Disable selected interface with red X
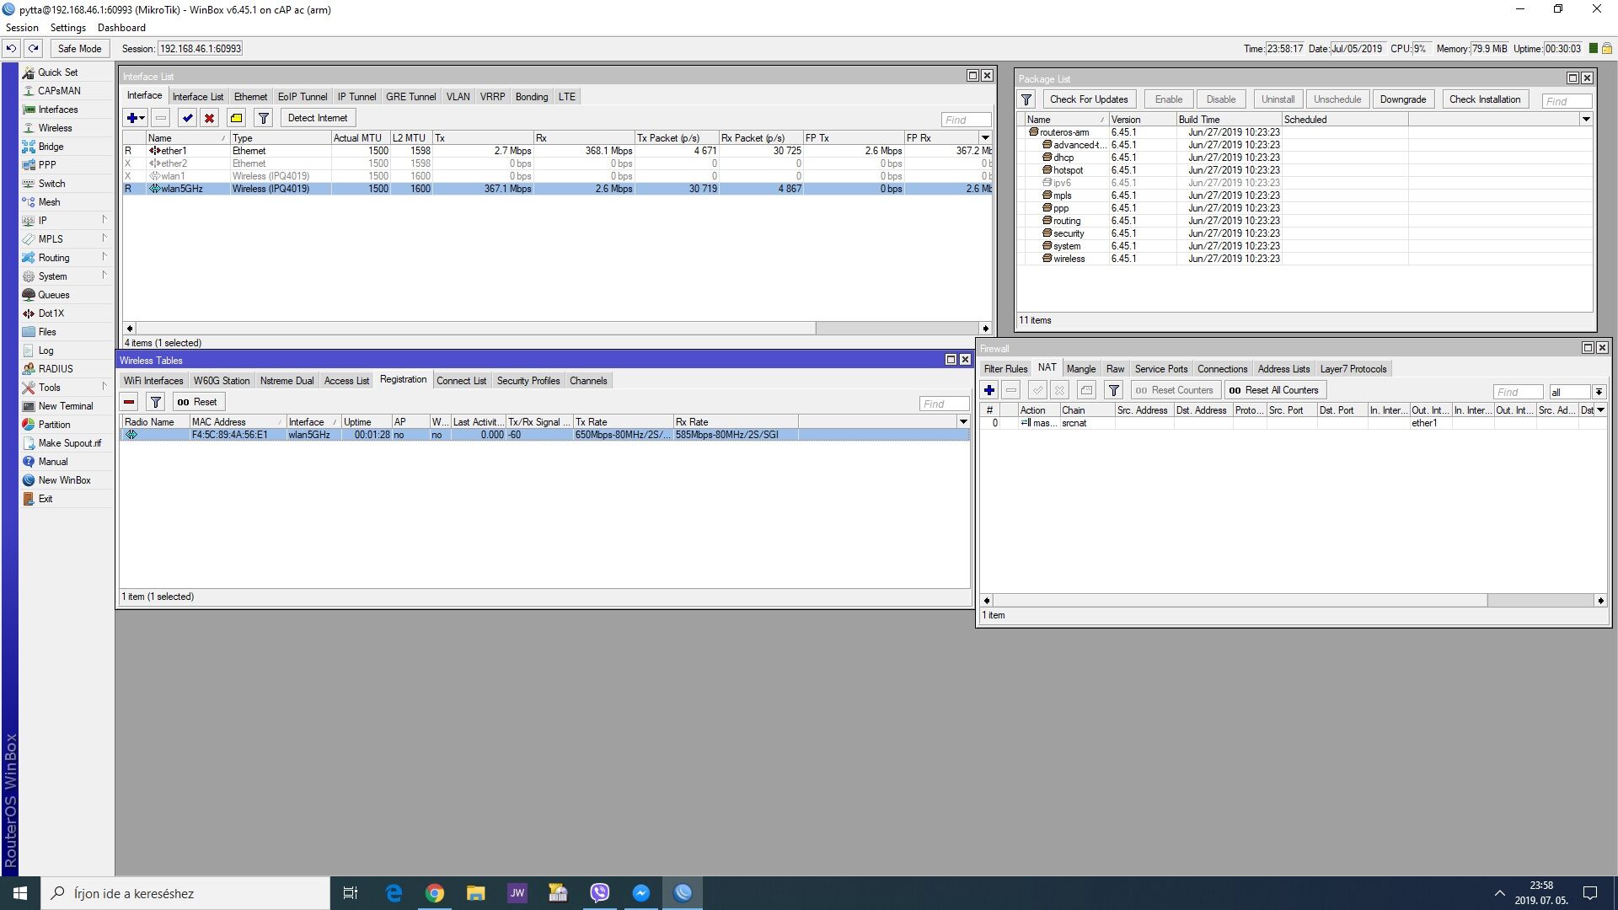The image size is (1618, 910). click(x=209, y=118)
